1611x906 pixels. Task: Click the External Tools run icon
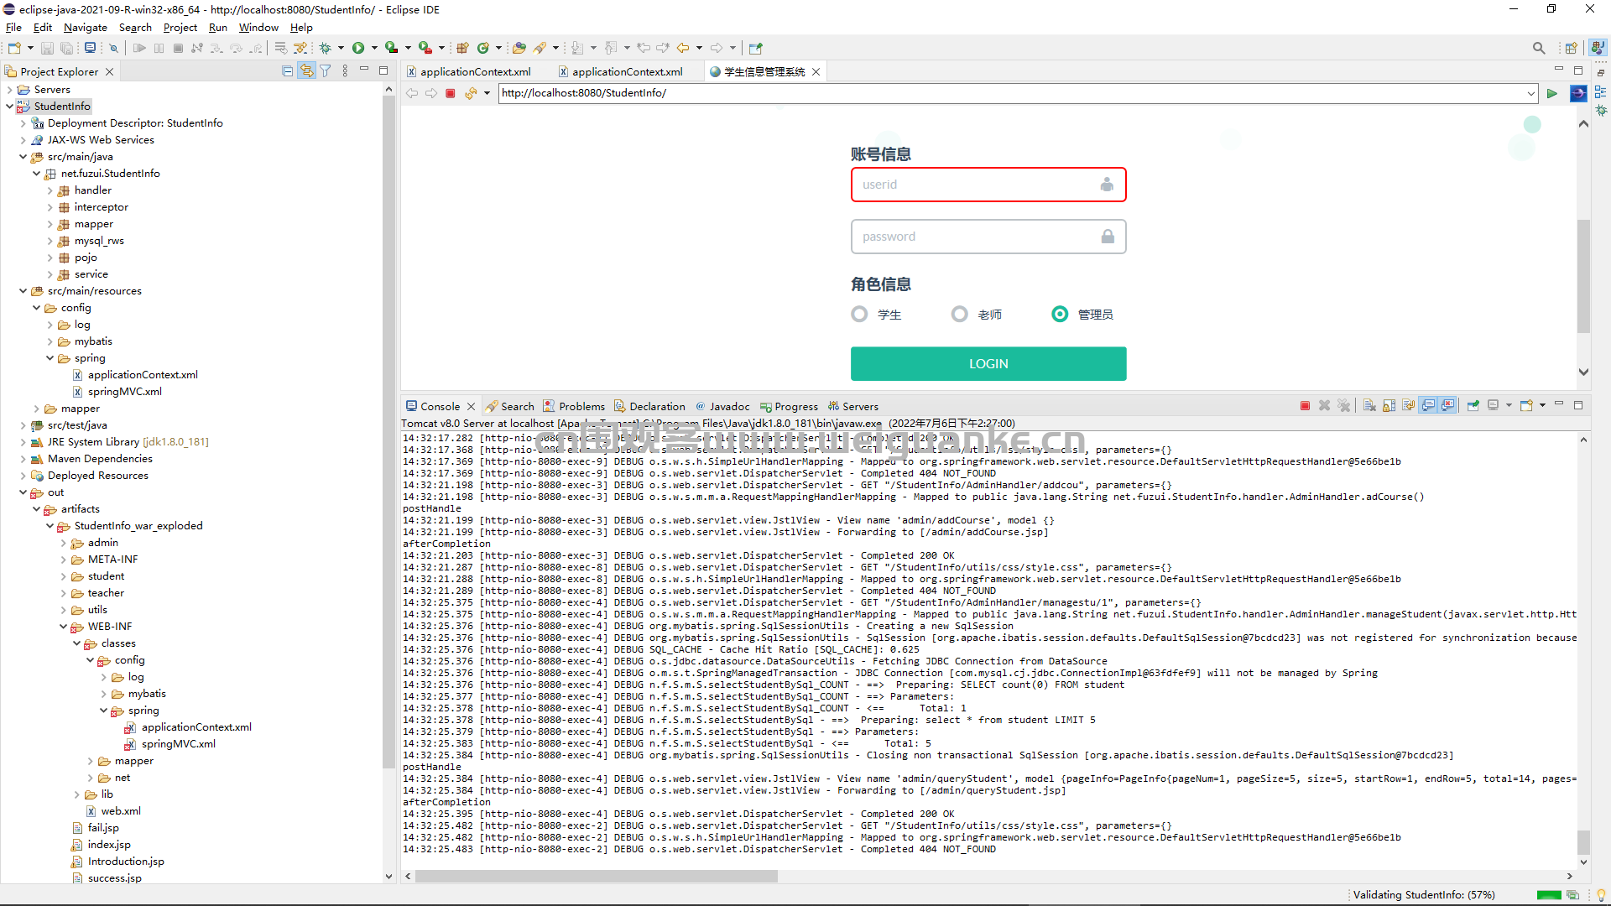[x=425, y=48]
